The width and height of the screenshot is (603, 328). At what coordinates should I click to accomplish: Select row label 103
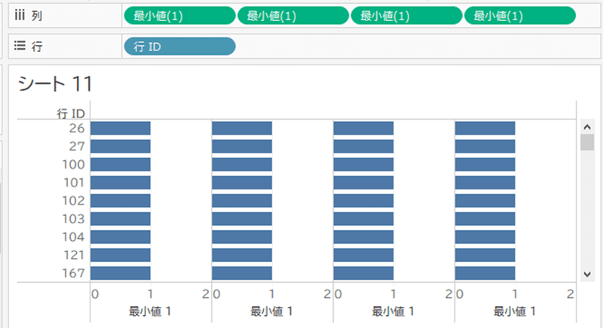coord(73,219)
